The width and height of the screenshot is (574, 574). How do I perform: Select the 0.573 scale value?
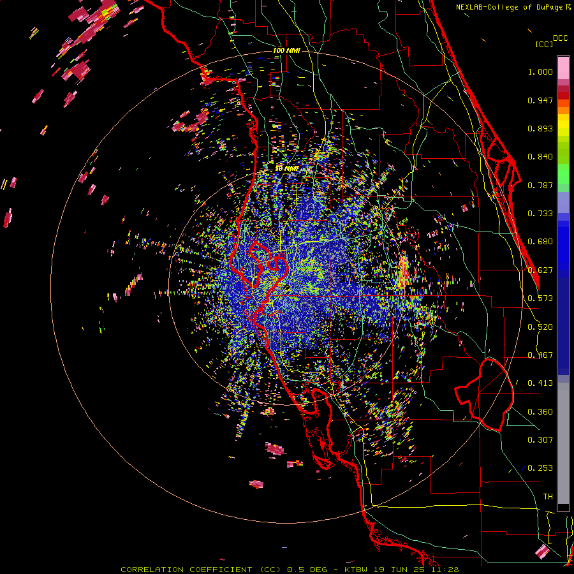coord(540,298)
